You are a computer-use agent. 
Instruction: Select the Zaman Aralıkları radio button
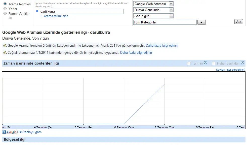5,14
